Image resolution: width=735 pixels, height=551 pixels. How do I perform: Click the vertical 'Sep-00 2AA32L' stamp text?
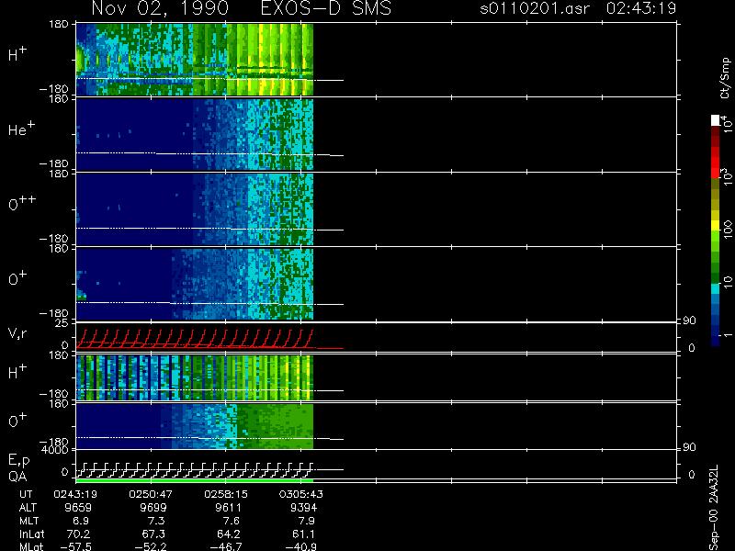pyautogui.click(x=715, y=509)
